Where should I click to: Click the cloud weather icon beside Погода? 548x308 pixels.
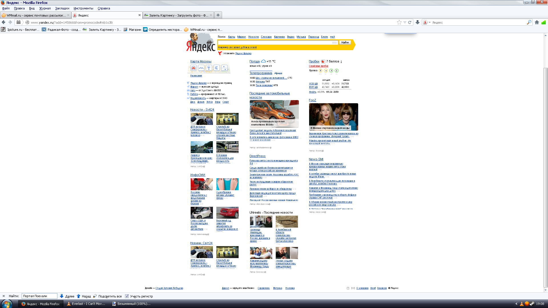tap(263, 61)
